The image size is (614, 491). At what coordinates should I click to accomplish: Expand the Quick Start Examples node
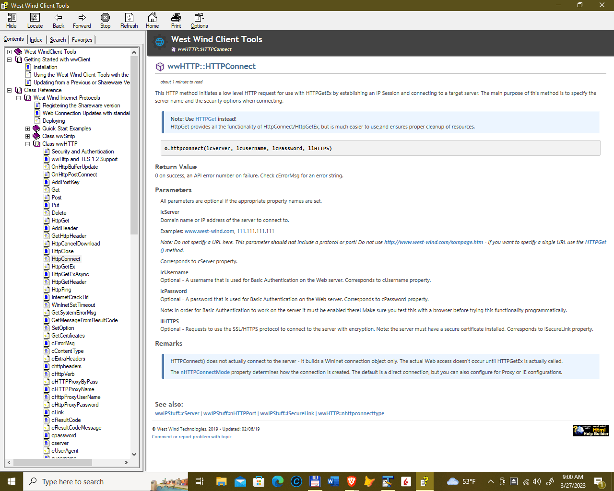click(27, 128)
